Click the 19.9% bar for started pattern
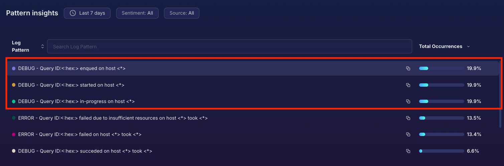The image size is (504, 166). tap(441, 85)
